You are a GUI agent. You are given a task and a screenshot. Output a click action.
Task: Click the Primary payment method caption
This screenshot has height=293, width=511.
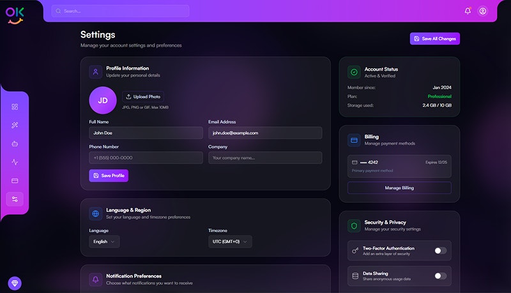[x=372, y=170]
